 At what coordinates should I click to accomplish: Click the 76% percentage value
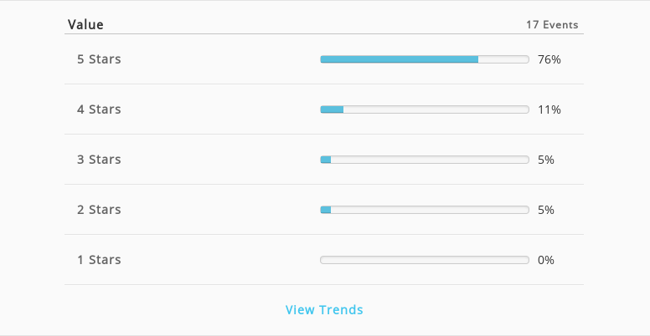549,59
